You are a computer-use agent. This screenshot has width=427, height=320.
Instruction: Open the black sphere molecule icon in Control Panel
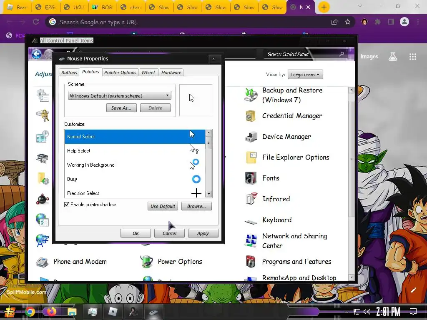click(x=43, y=199)
